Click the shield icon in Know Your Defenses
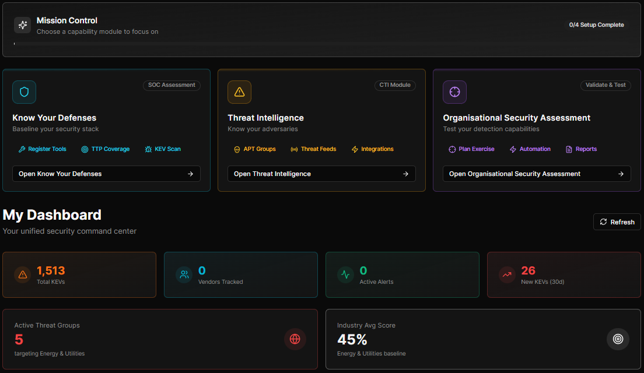The width and height of the screenshot is (644, 373). click(24, 92)
